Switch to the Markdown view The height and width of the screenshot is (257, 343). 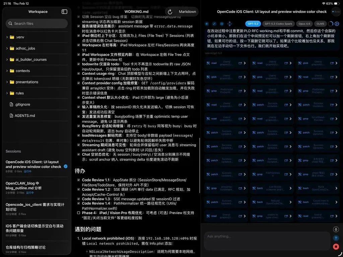(x=187, y=12)
